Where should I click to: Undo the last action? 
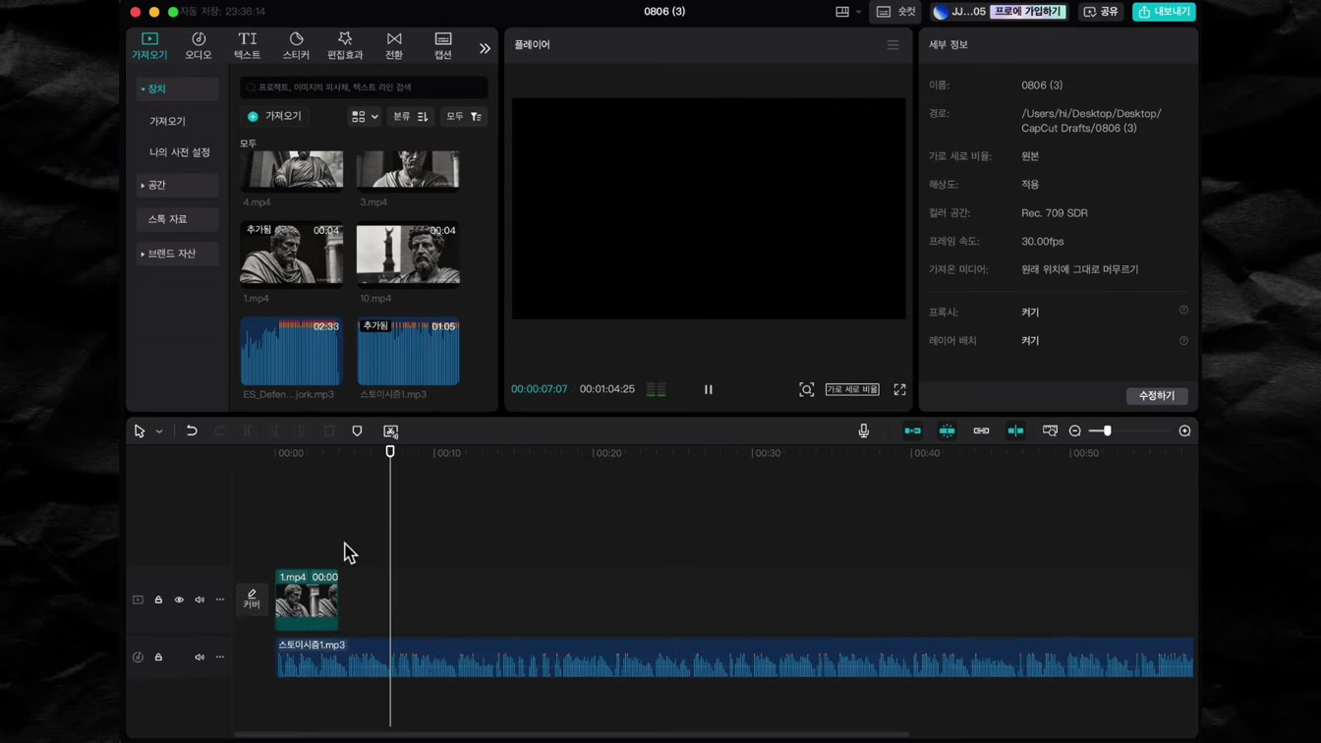pos(192,431)
